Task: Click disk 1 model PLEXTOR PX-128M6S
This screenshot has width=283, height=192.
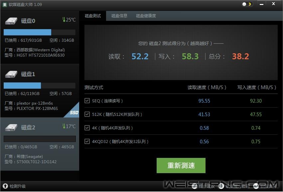Action: click(37, 109)
